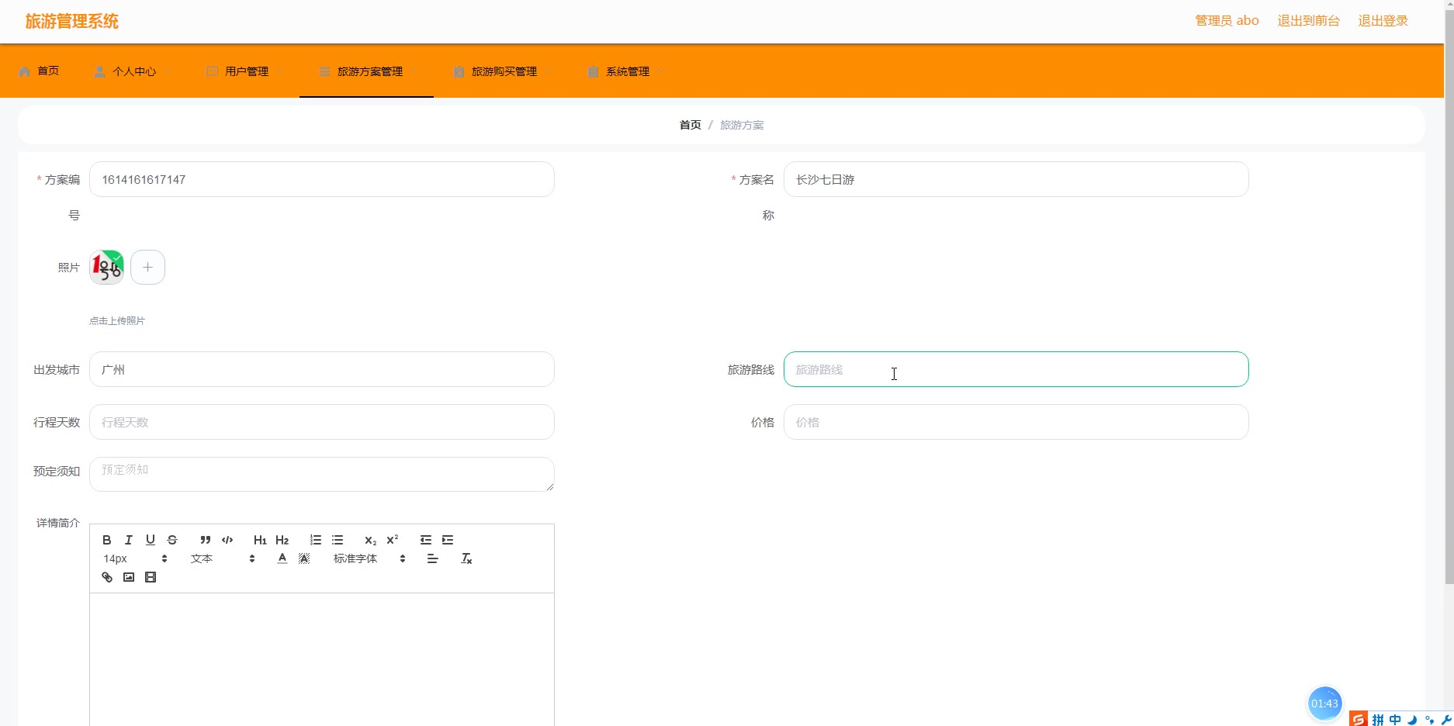The width and height of the screenshot is (1454, 726).
Task: Click the 退出登录 link
Action: click(x=1383, y=21)
